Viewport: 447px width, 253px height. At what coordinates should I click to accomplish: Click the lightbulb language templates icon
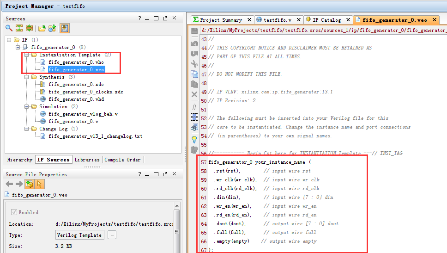point(194,140)
